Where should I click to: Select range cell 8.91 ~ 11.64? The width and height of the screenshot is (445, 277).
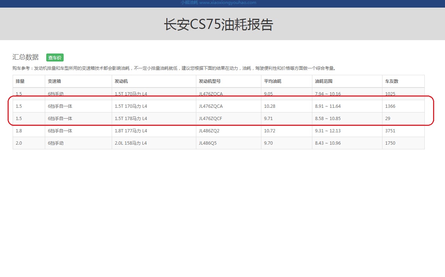pos(328,106)
